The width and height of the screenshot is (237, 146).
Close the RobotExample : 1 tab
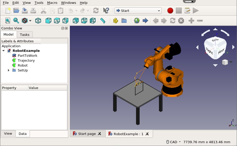pos(147,134)
